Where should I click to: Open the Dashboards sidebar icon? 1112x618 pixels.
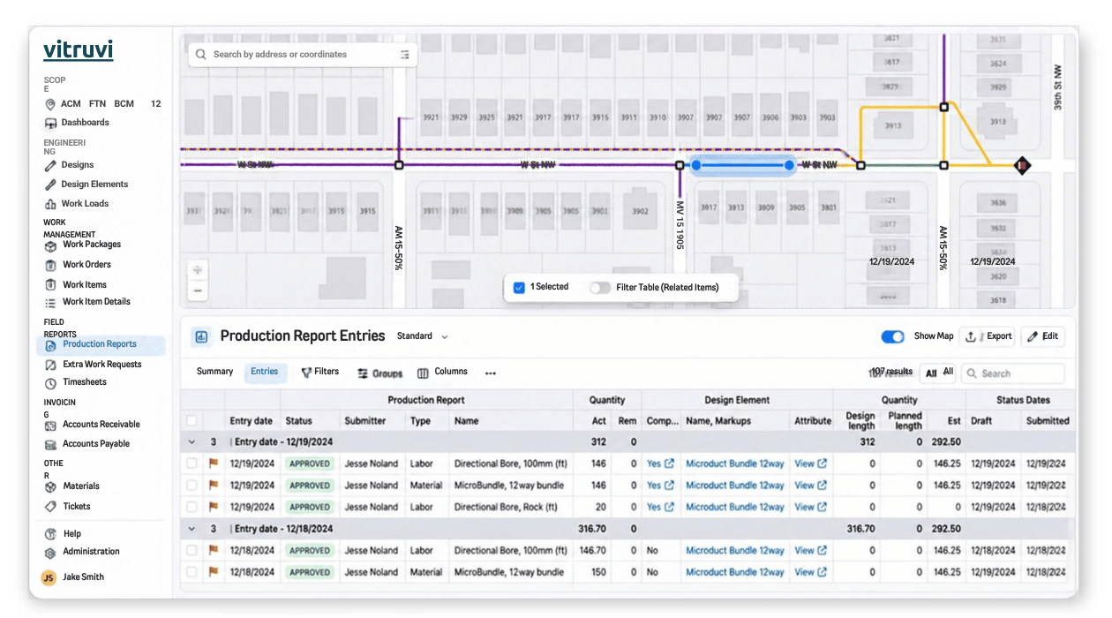[50, 123]
